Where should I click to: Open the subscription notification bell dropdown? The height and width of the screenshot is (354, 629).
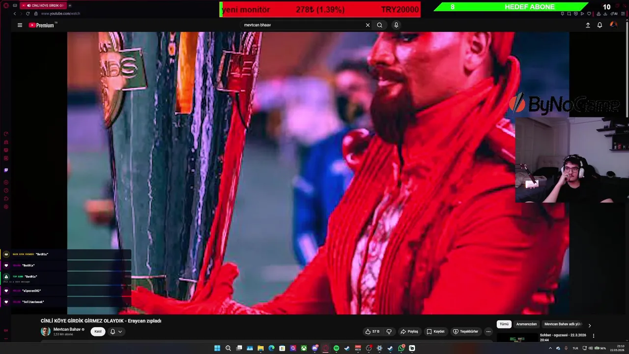[x=116, y=331]
